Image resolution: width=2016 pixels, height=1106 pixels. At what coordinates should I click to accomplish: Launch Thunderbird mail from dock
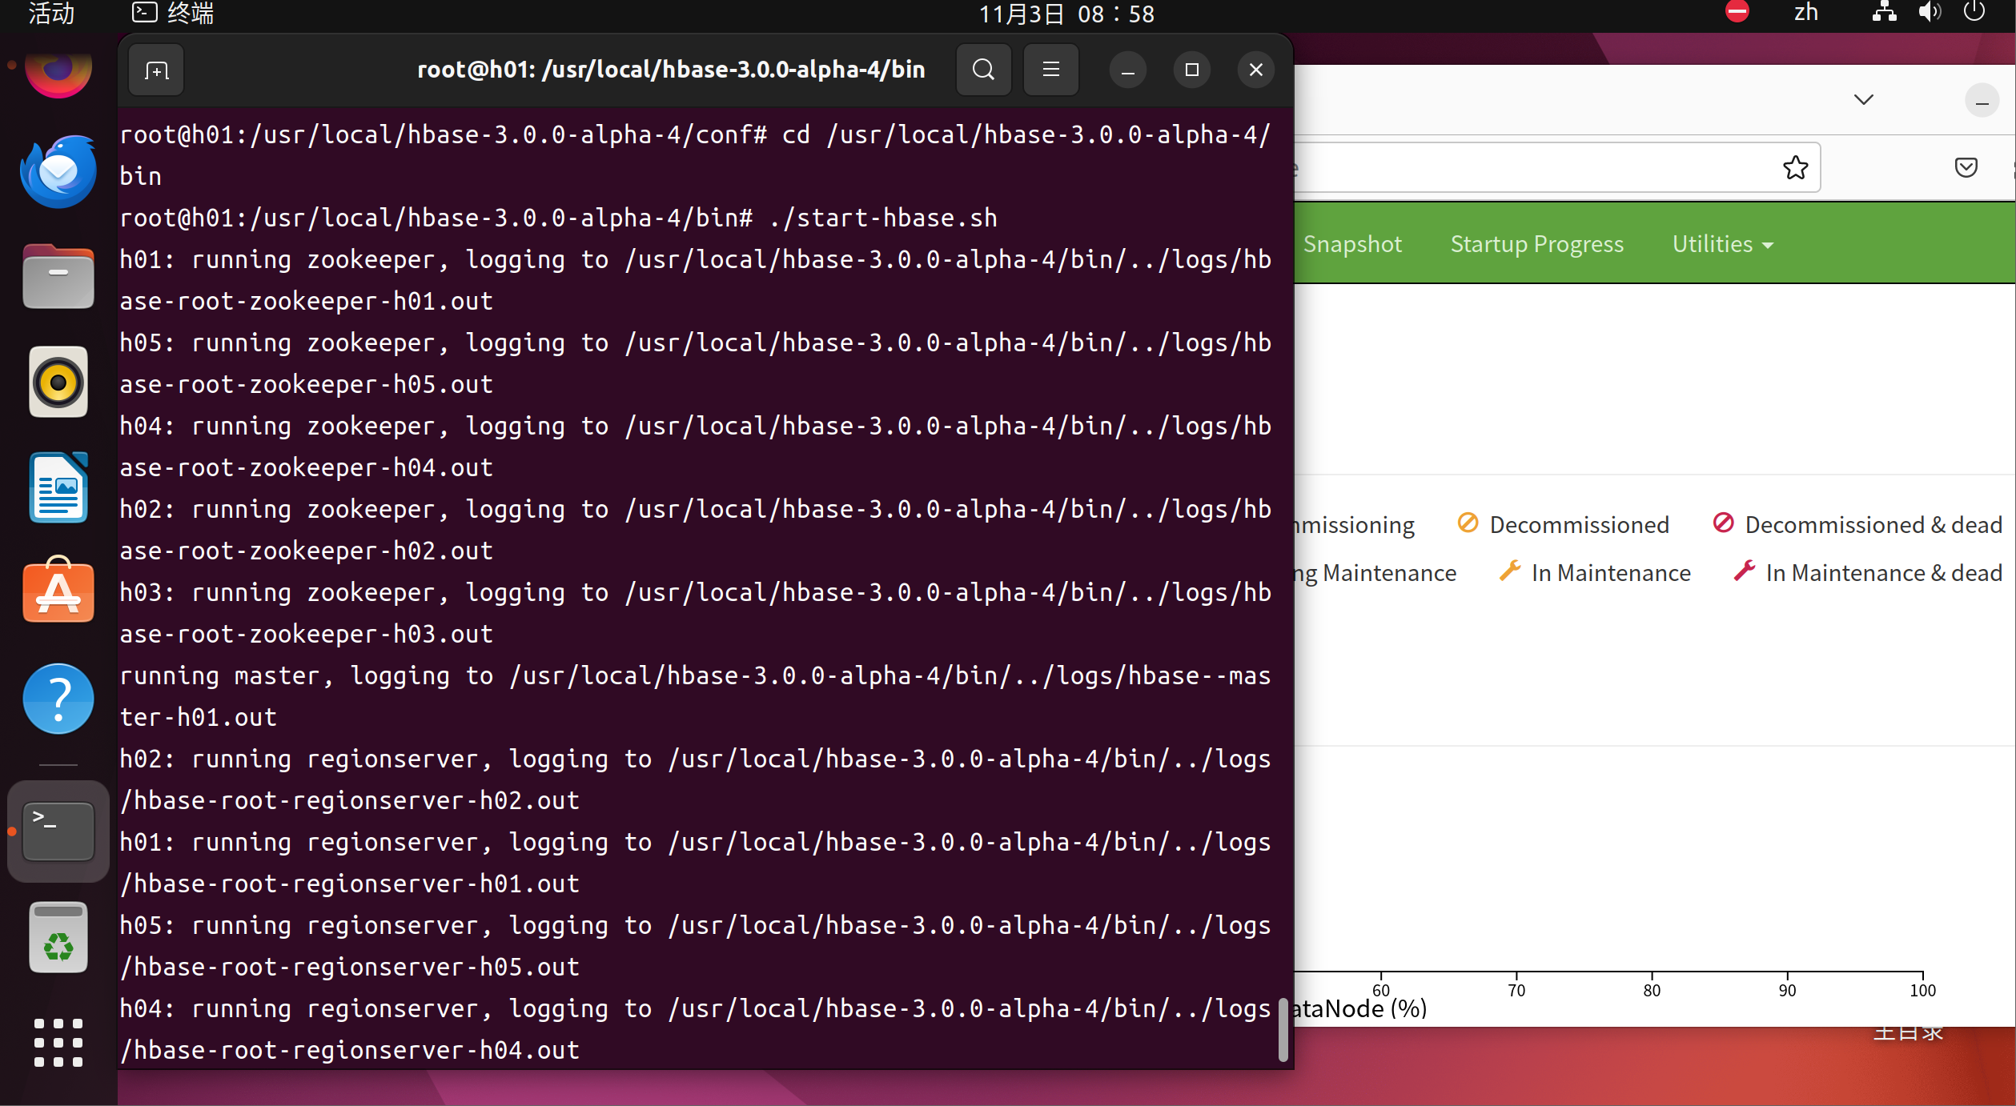click(58, 172)
